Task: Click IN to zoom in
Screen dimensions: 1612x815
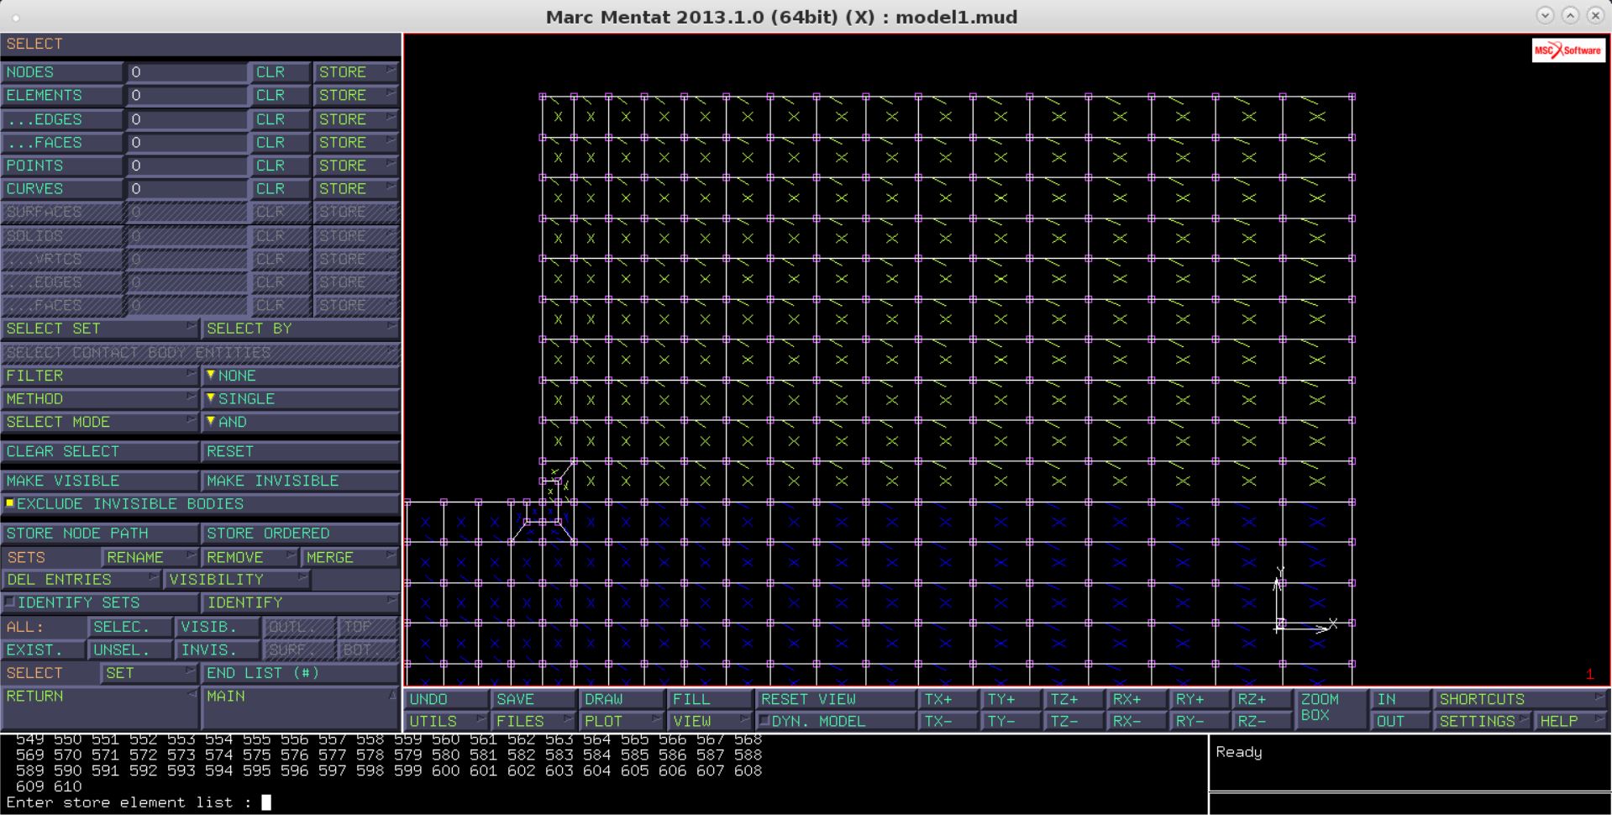Action: pos(1400,699)
